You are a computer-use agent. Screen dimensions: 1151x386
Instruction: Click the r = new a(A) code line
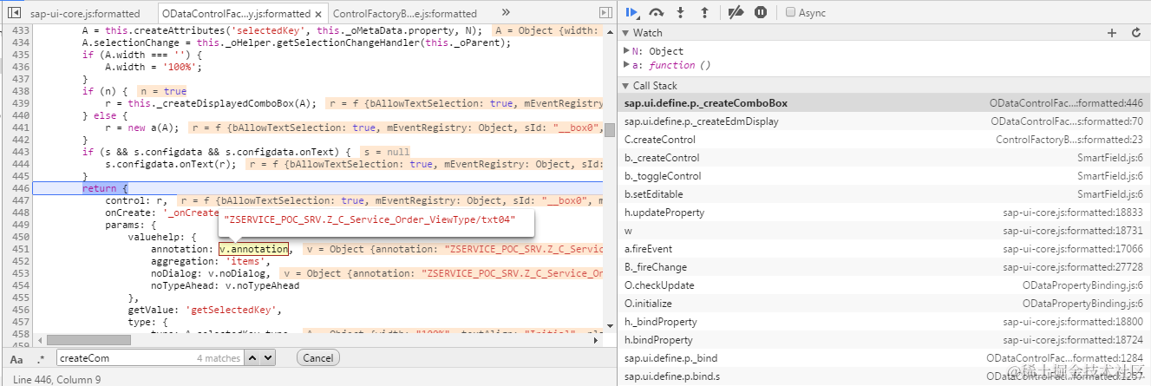click(x=142, y=128)
